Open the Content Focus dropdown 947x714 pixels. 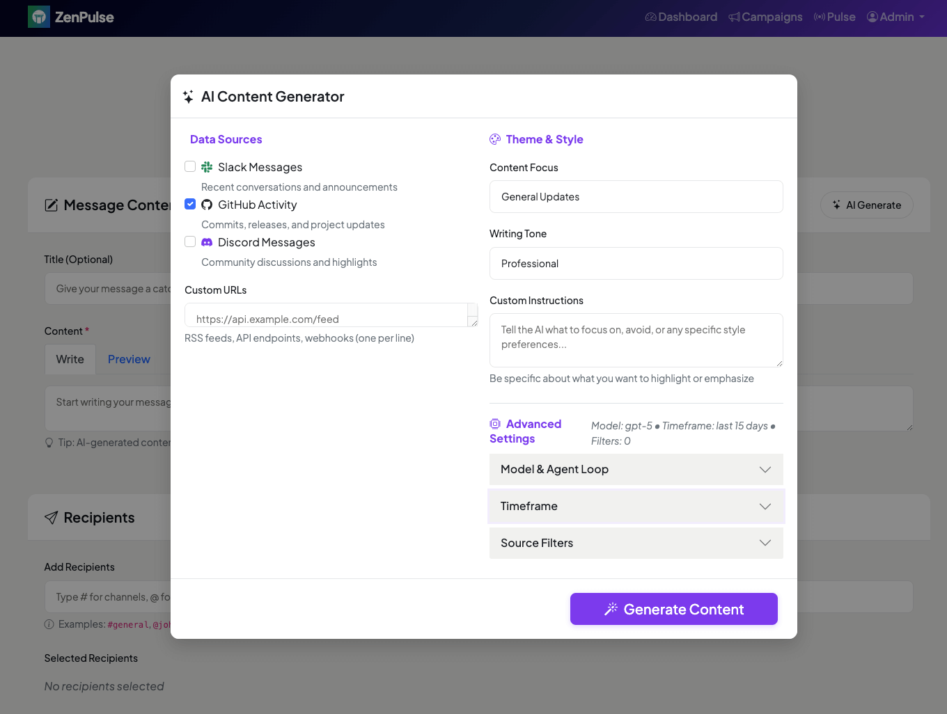(636, 197)
